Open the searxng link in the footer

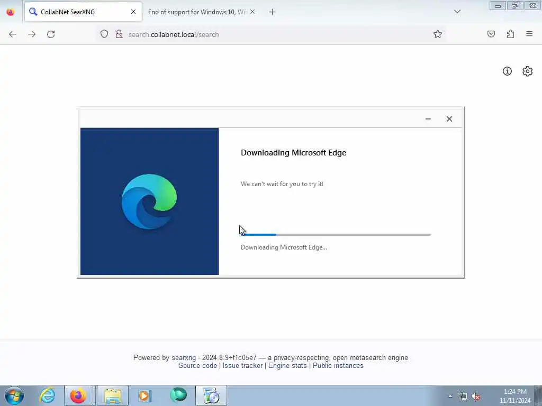(x=184, y=358)
